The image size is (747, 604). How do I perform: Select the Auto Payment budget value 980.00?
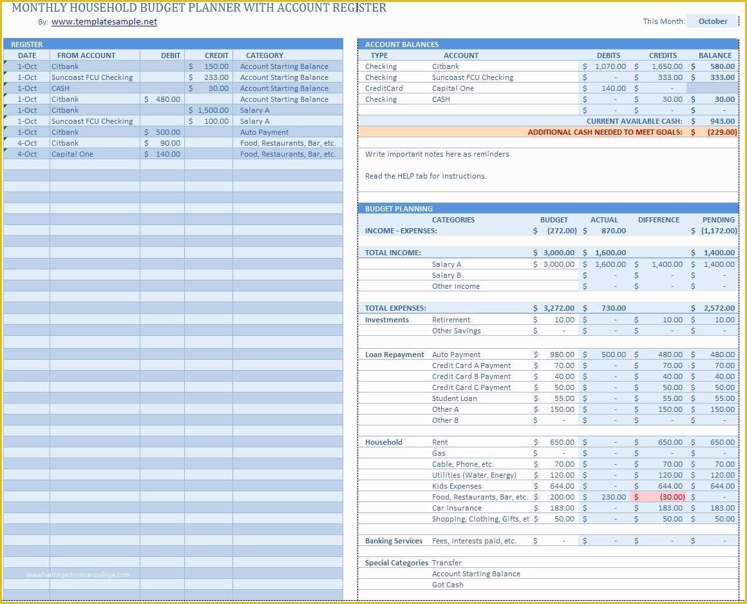tap(556, 354)
